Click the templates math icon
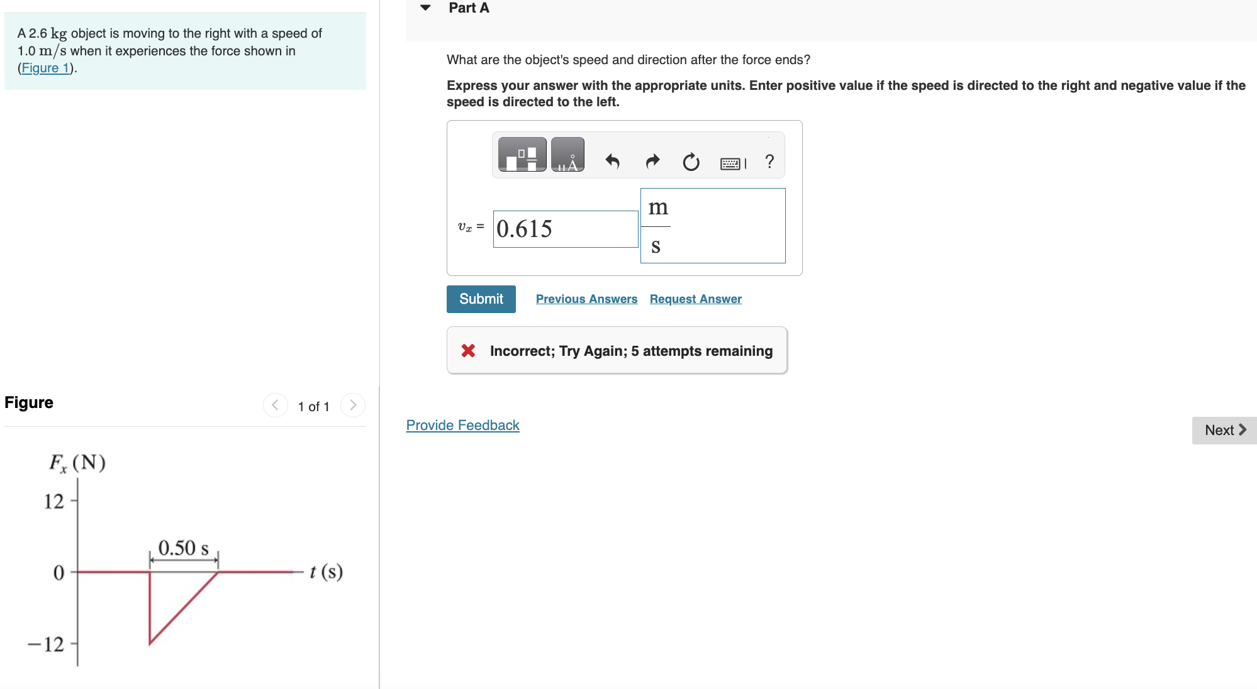The height and width of the screenshot is (689, 1257). pos(522,155)
